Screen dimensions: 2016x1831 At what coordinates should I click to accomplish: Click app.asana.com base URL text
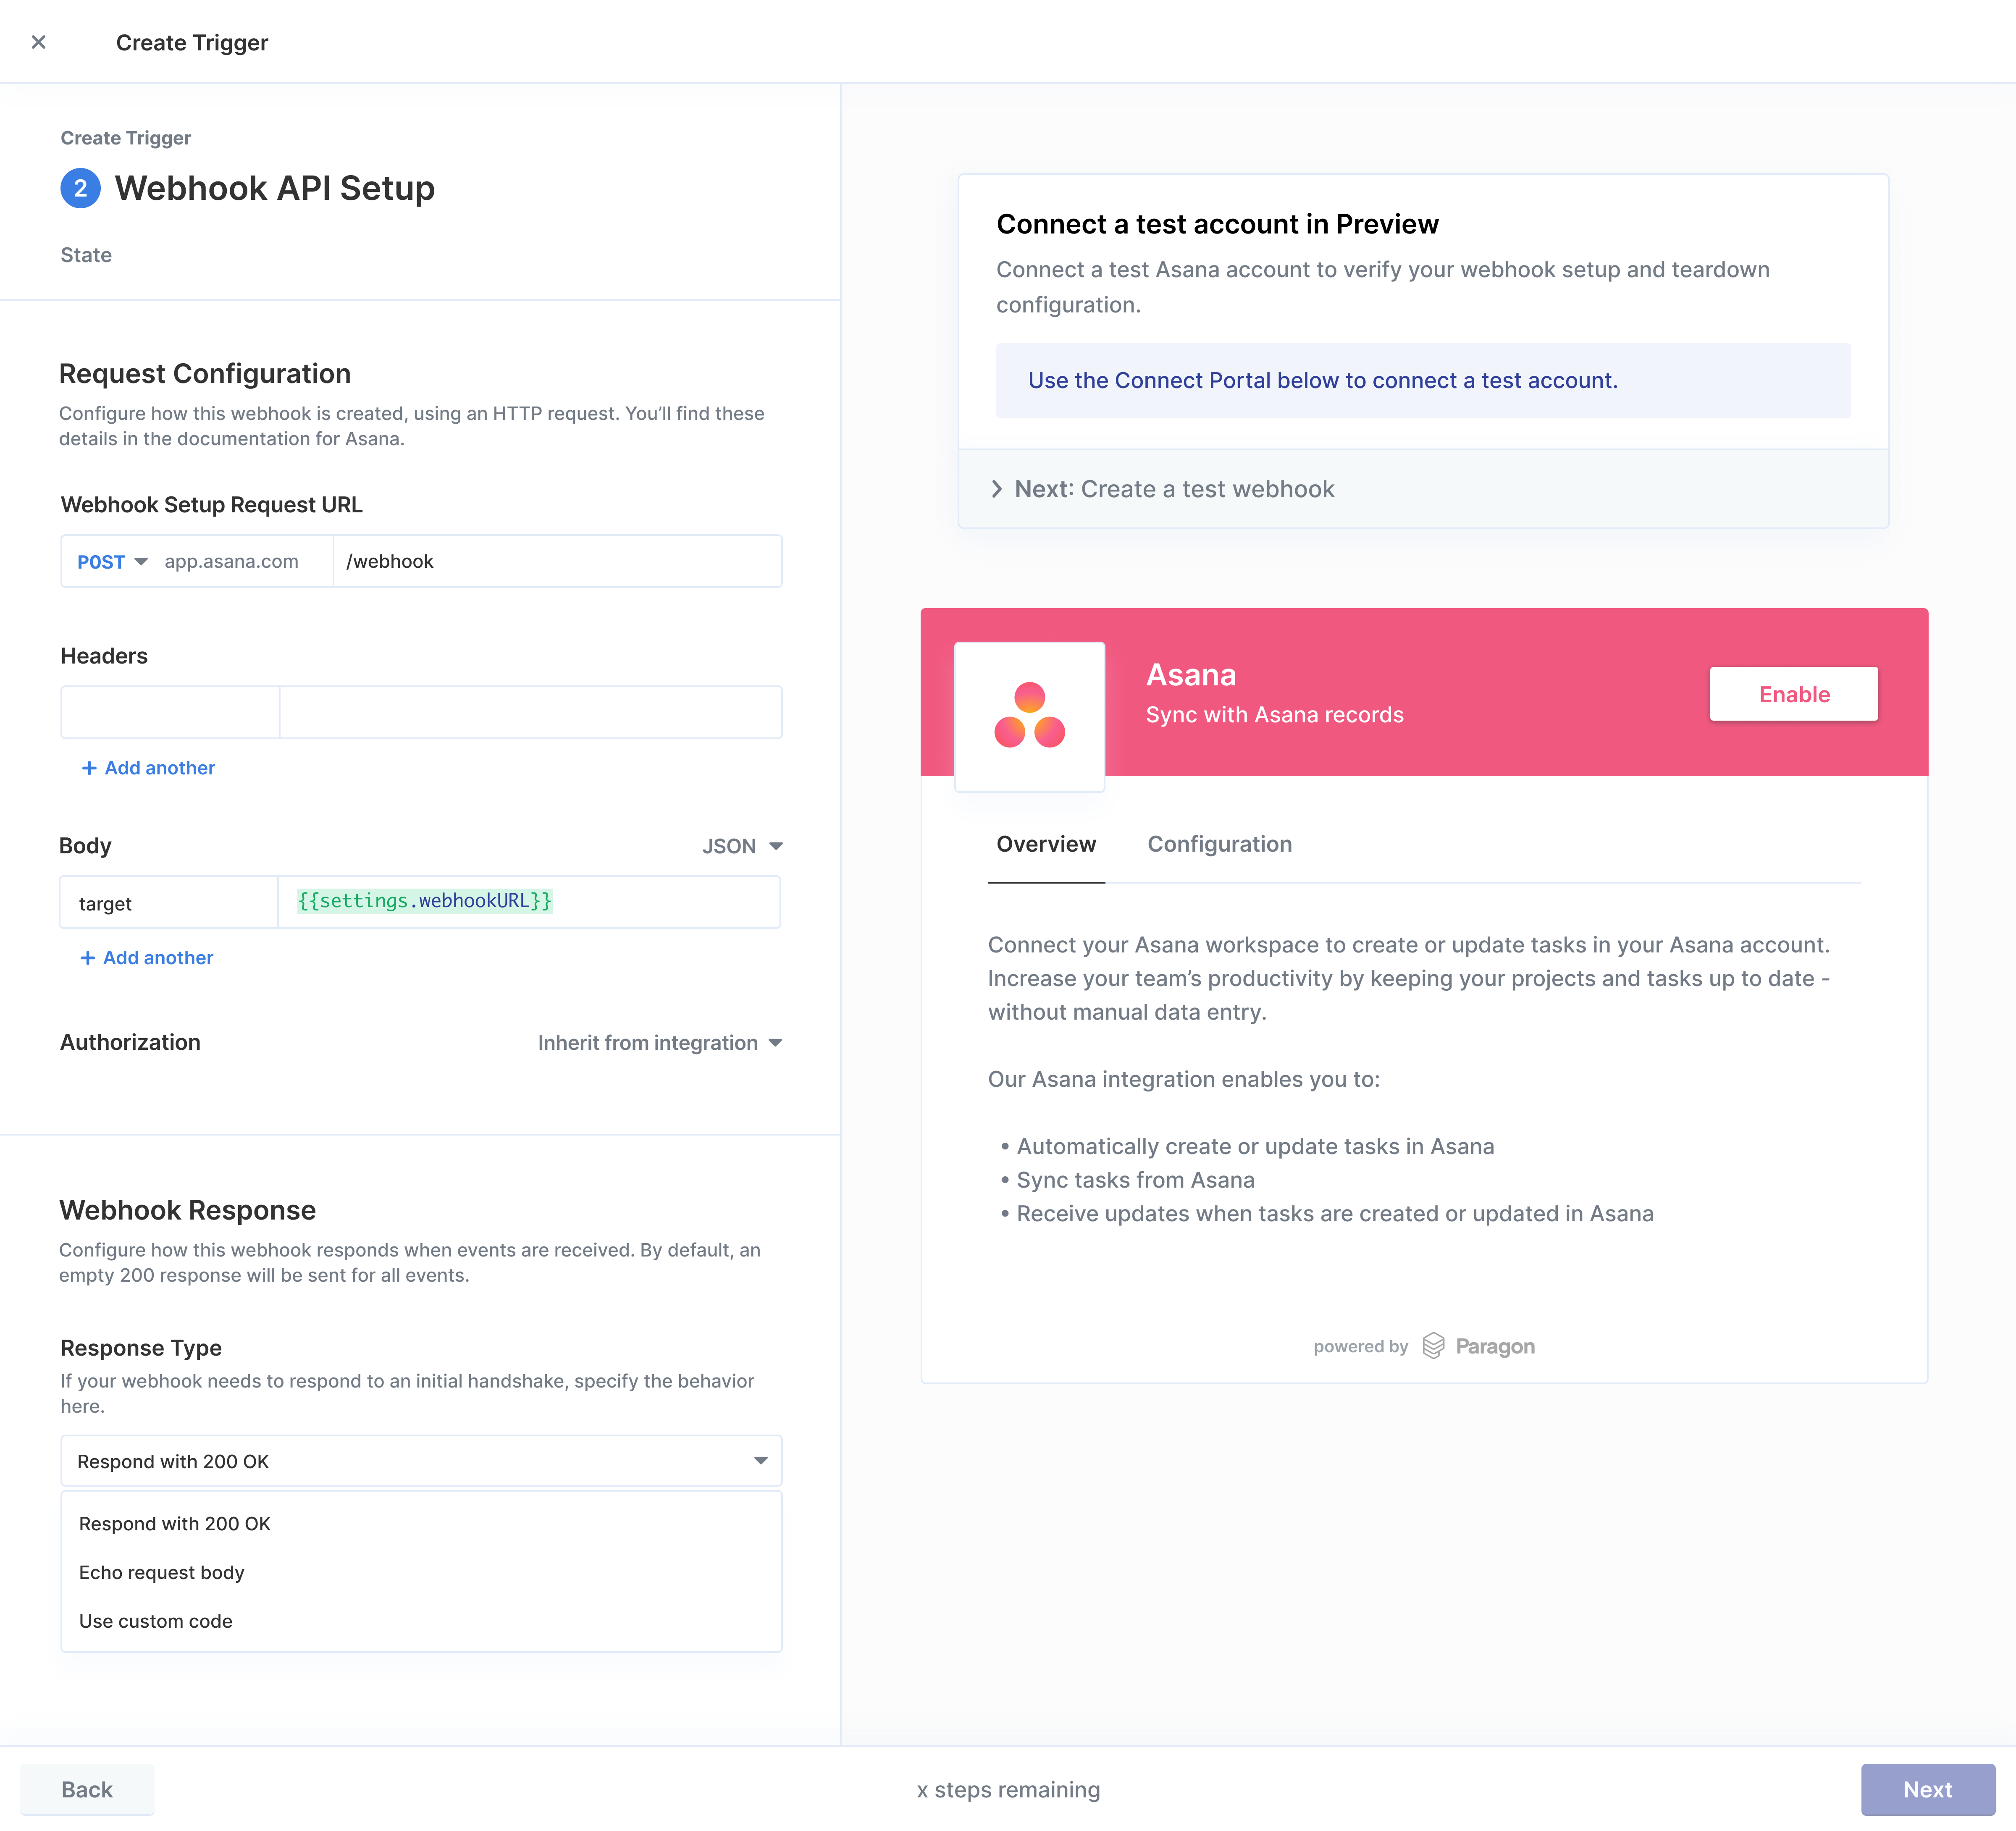coord(232,561)
